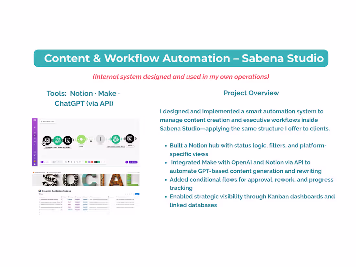Select the green color swatch in Make's toolbar
The width and height of the screenshot is (356, 267).
click(86, 162)
